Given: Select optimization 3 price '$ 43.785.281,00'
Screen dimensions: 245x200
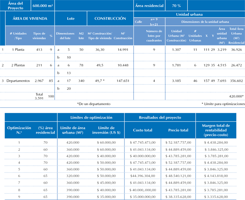Looking at the screenshot, I should click(178, 156).
